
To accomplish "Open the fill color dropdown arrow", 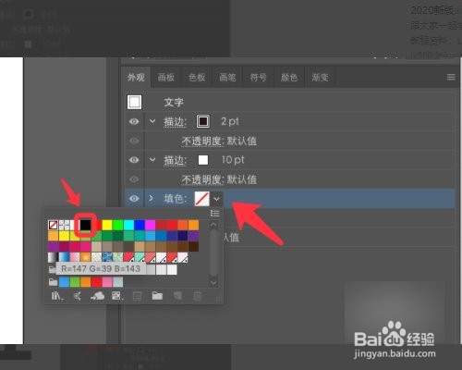I will pos(216,199).
